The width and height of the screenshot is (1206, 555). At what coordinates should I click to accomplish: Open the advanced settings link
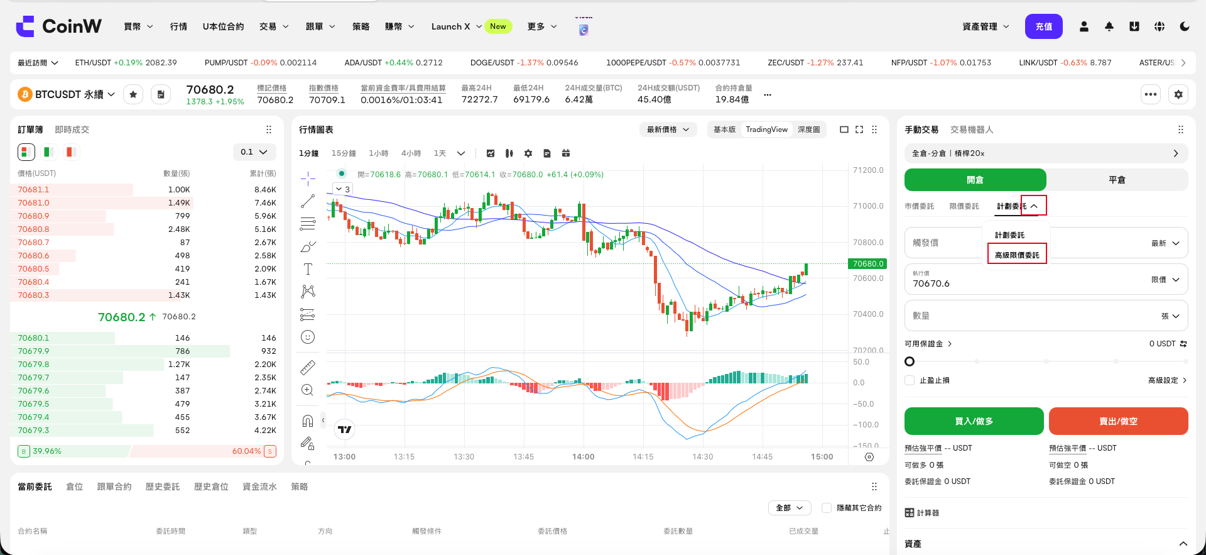(x=1167, y=380)
